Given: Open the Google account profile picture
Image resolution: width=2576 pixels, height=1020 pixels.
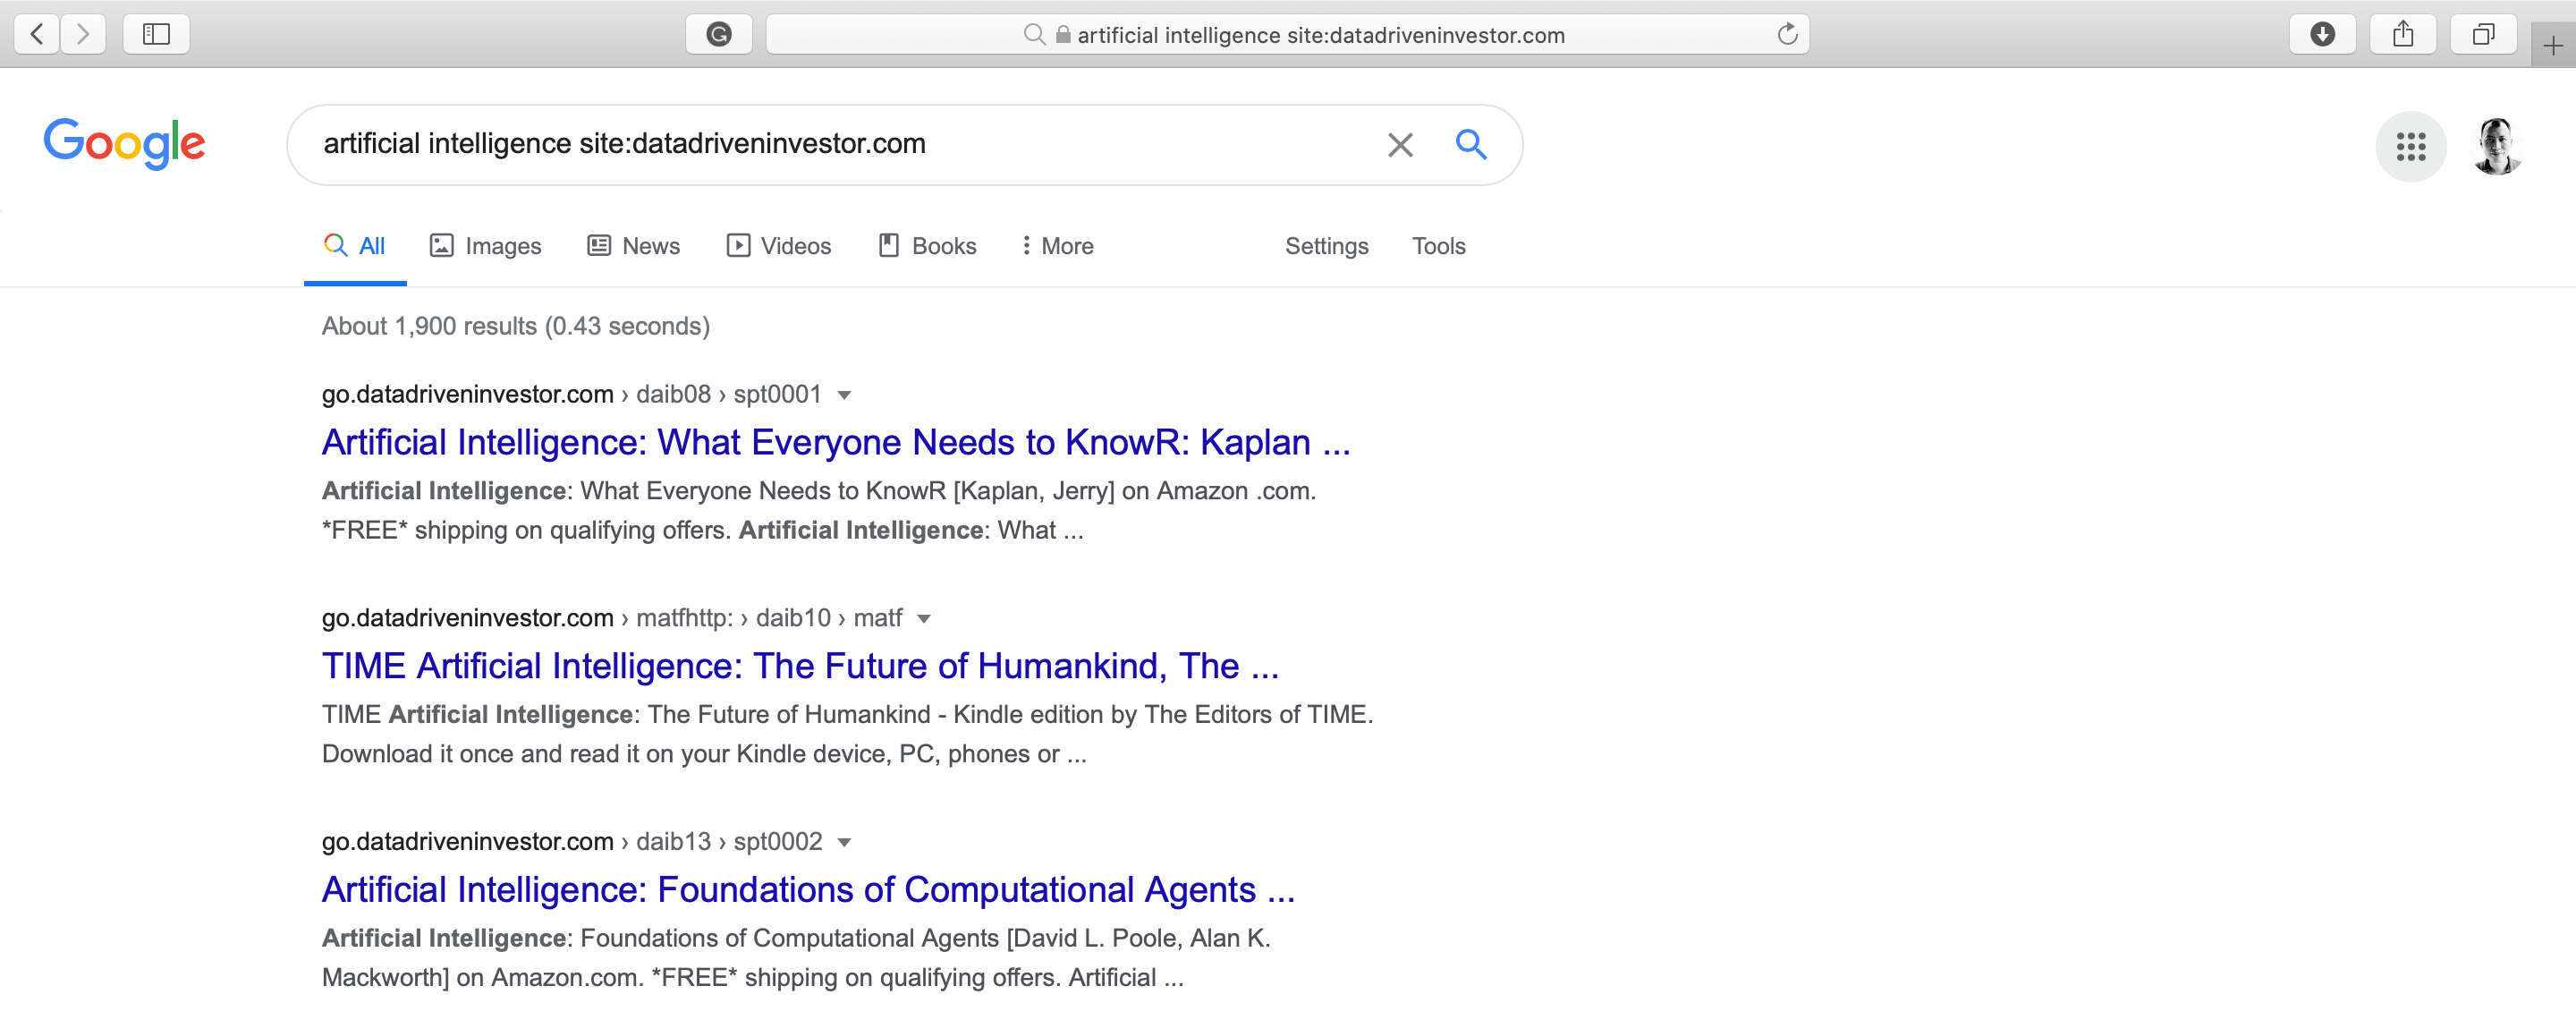Looking at the screenshot, I should (x=2496, y=146).
